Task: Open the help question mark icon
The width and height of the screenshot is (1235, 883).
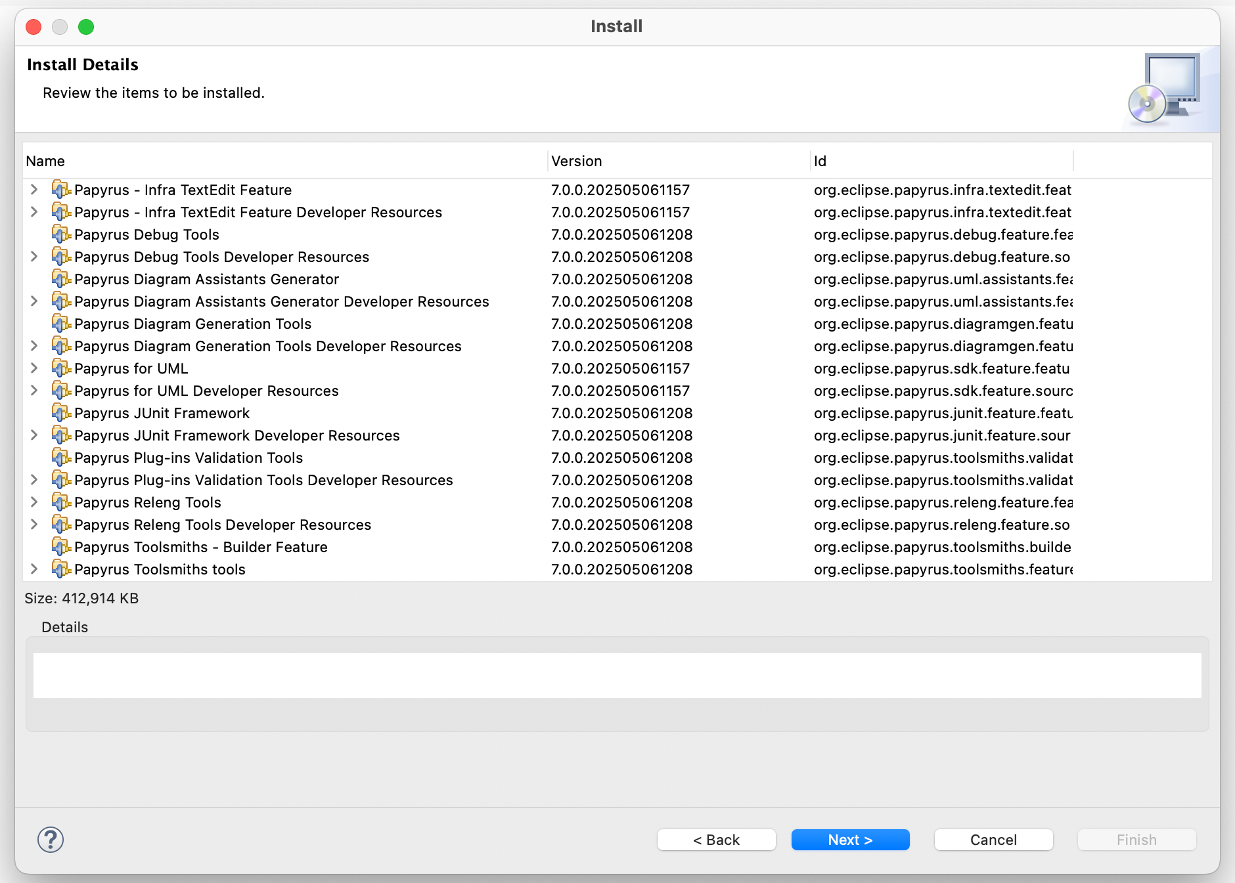Action: [x=51, y=840]
